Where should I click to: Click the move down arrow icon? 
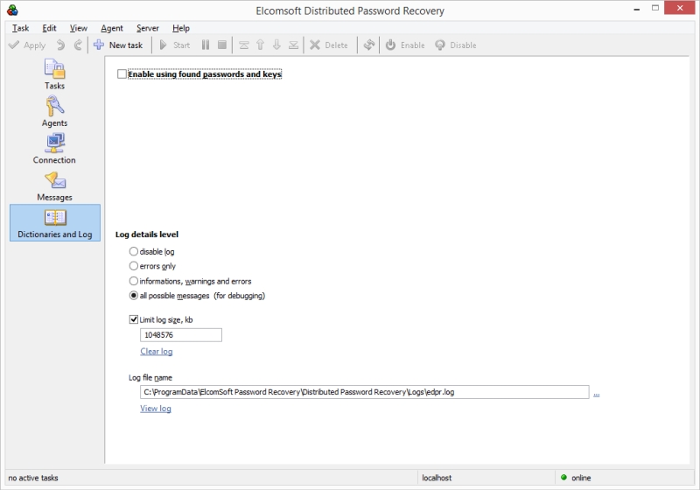click(x=276, y=45)
